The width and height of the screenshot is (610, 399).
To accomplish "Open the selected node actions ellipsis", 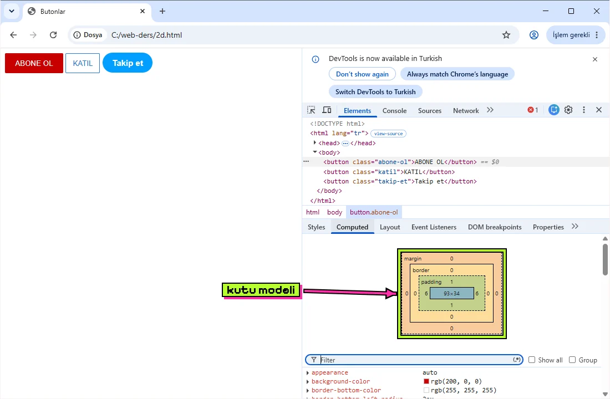I will [306, 161].
